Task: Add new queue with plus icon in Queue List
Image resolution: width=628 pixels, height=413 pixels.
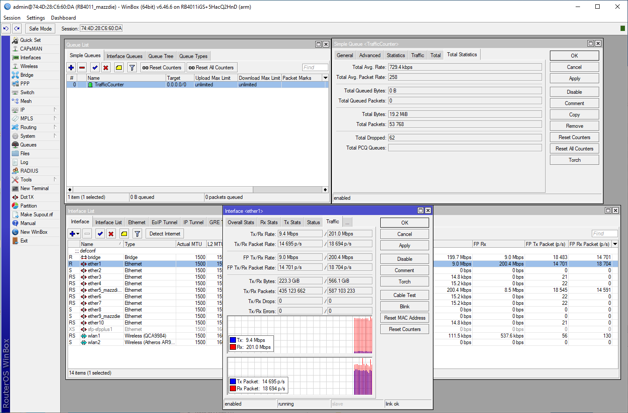Action: click(71, 68)
